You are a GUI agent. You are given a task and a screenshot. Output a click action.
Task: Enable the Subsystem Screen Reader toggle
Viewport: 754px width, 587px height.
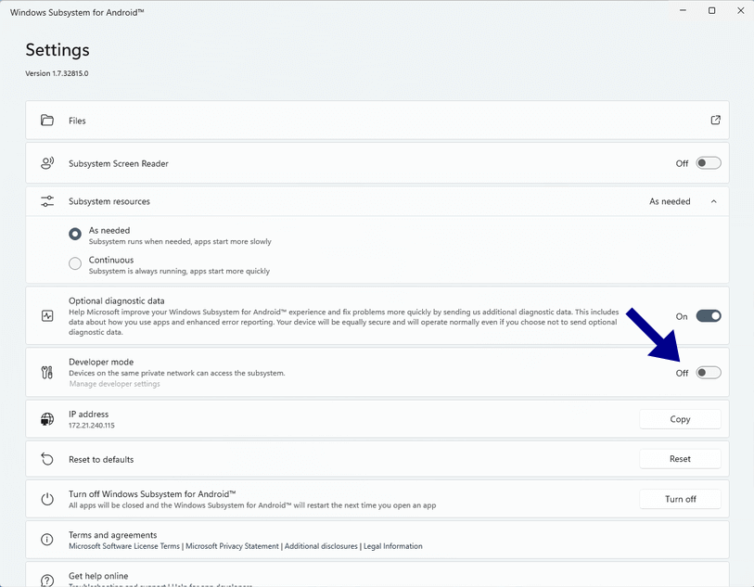[709, 163]
